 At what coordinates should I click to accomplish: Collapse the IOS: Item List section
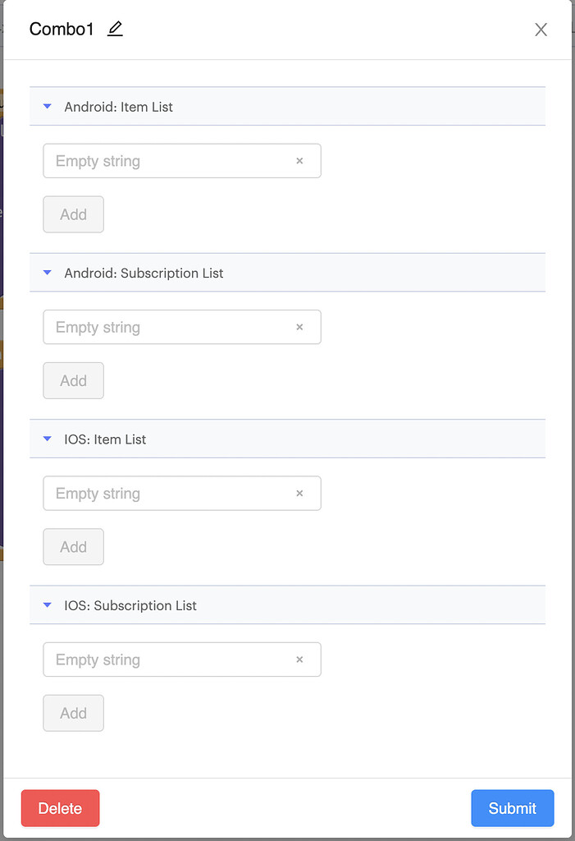coord(47,439)
